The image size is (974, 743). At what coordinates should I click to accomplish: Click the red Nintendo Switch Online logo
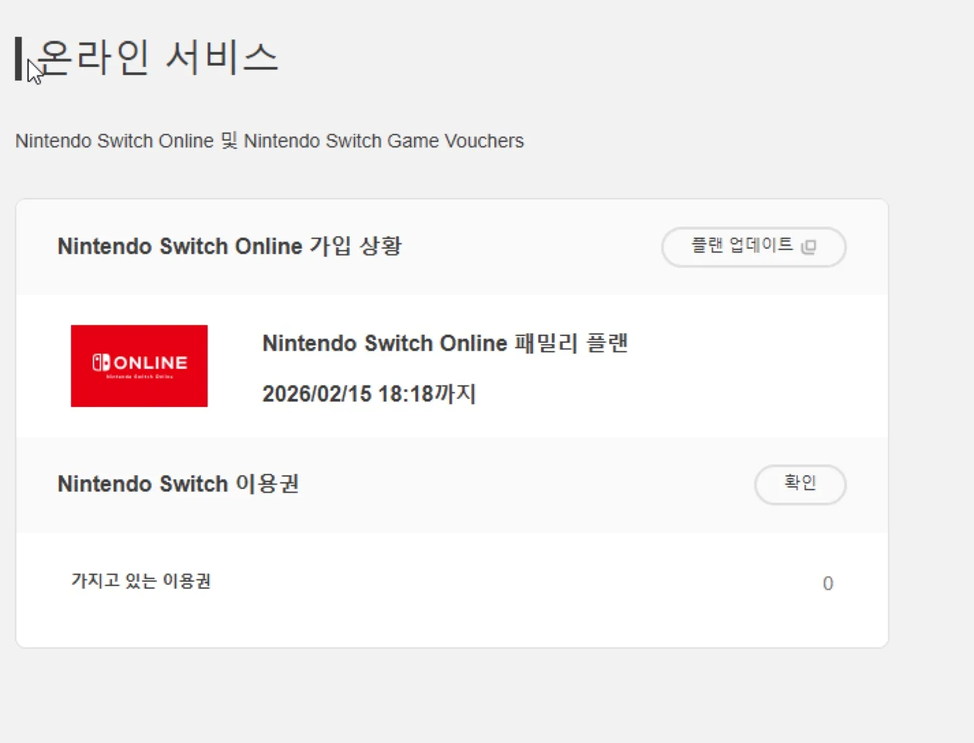(139, 366)
